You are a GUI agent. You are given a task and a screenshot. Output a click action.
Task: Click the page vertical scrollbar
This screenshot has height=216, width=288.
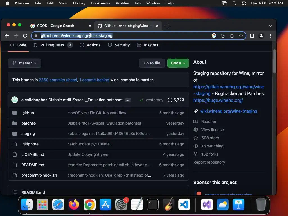point(274,61)
